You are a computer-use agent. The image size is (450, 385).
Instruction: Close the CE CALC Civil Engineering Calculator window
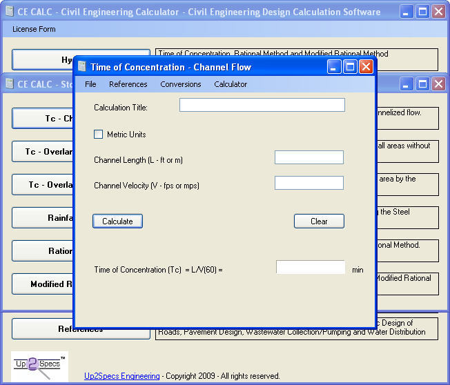tap(438, 12)
